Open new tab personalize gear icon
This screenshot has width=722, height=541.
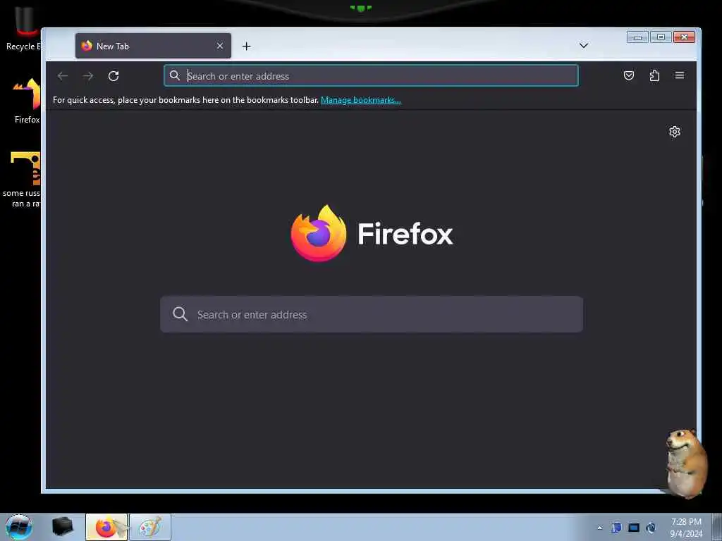pyautogui.click(x=675, y=132)
